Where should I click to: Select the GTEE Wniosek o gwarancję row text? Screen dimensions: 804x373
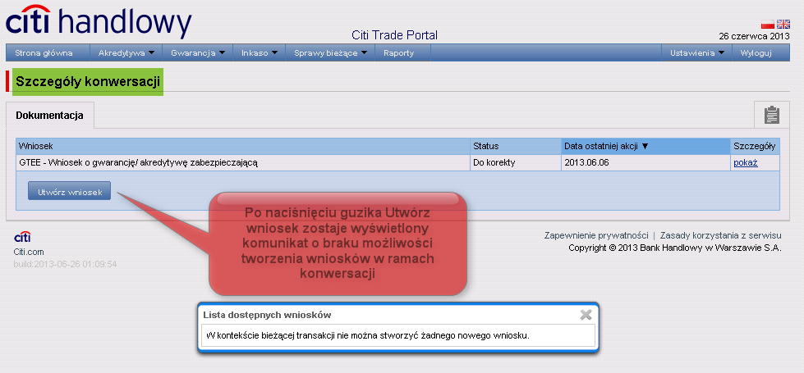(138, 162)
